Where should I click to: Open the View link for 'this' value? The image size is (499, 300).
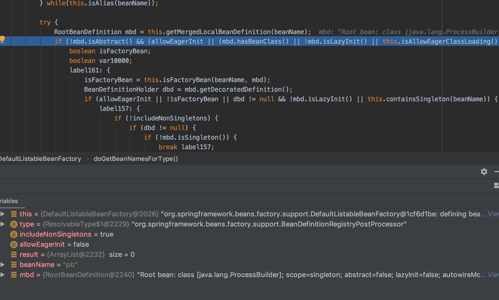[x=493, y=214]
